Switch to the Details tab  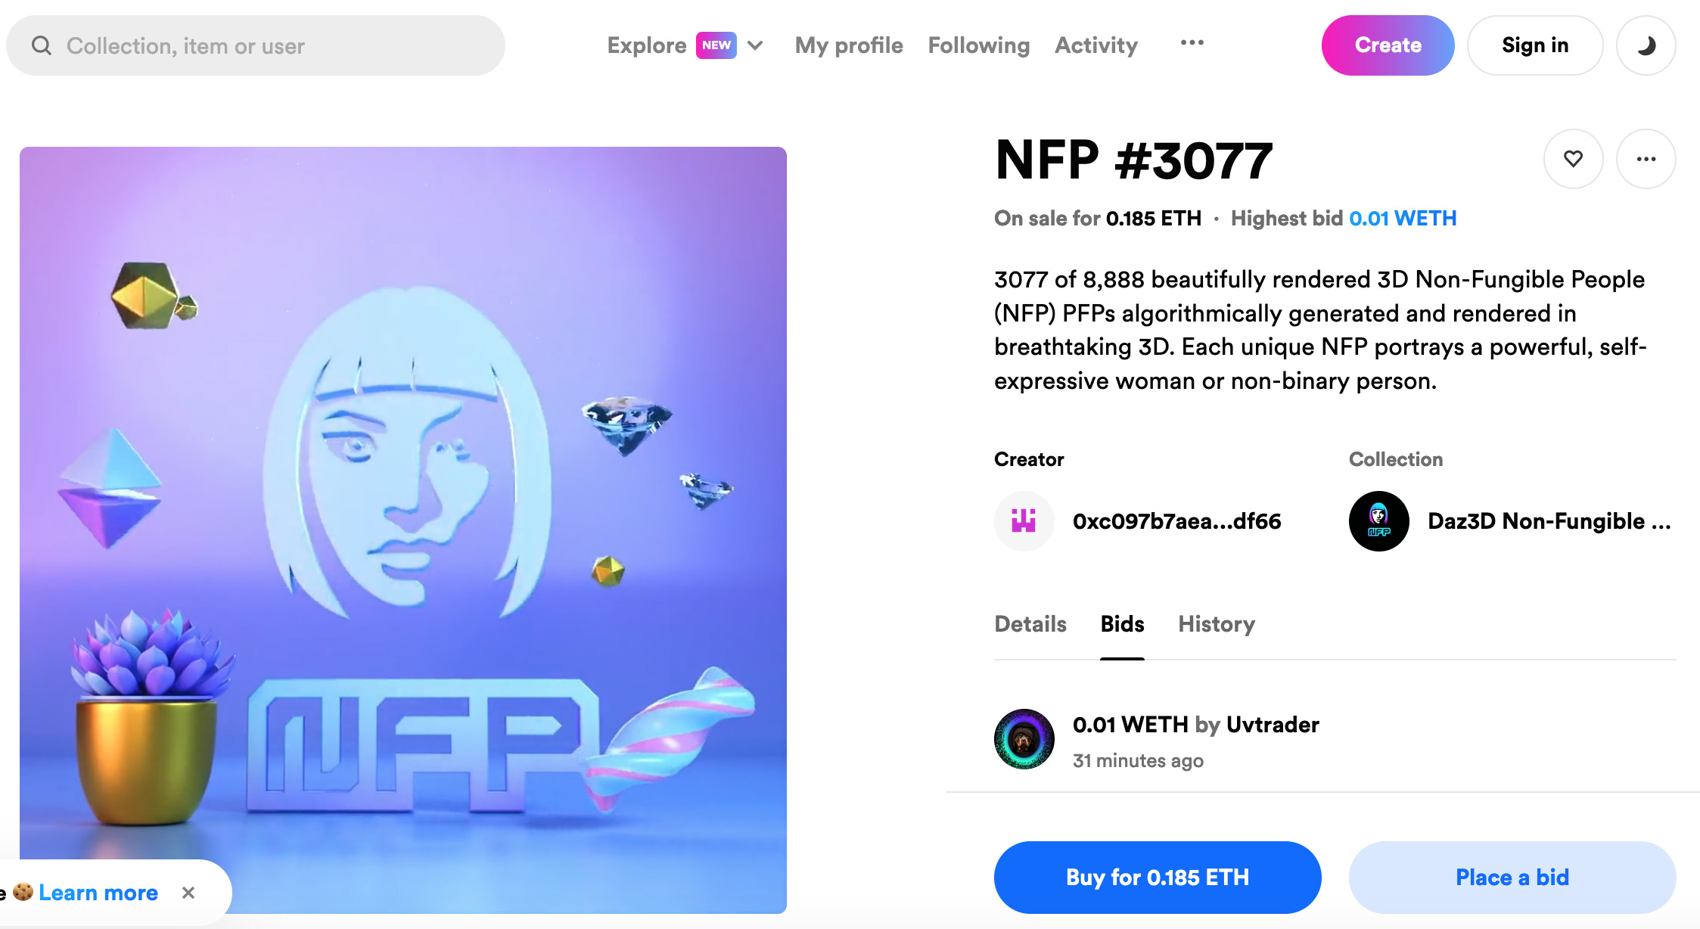click(1030, 624)
